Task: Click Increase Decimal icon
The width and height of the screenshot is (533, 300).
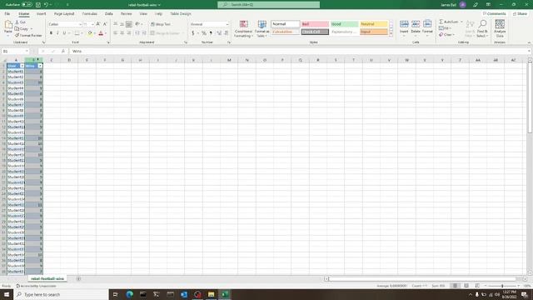Action: (219, 33)
